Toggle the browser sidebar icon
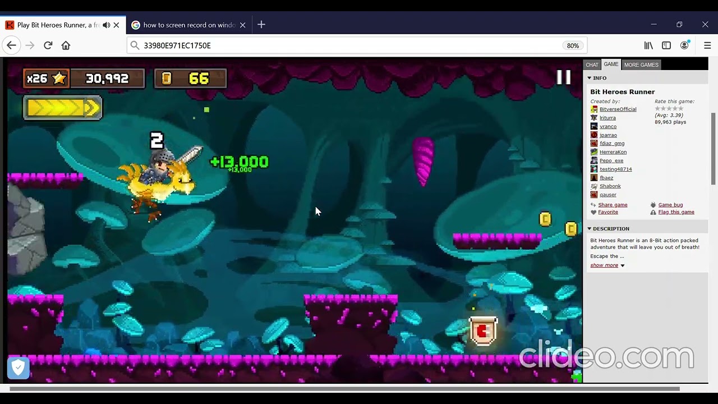The width and height of the screenshot is (718, 404). (x=666, y=45)
